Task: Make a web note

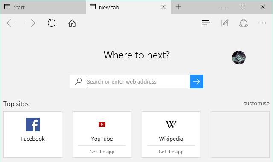Action: point(225,23)
